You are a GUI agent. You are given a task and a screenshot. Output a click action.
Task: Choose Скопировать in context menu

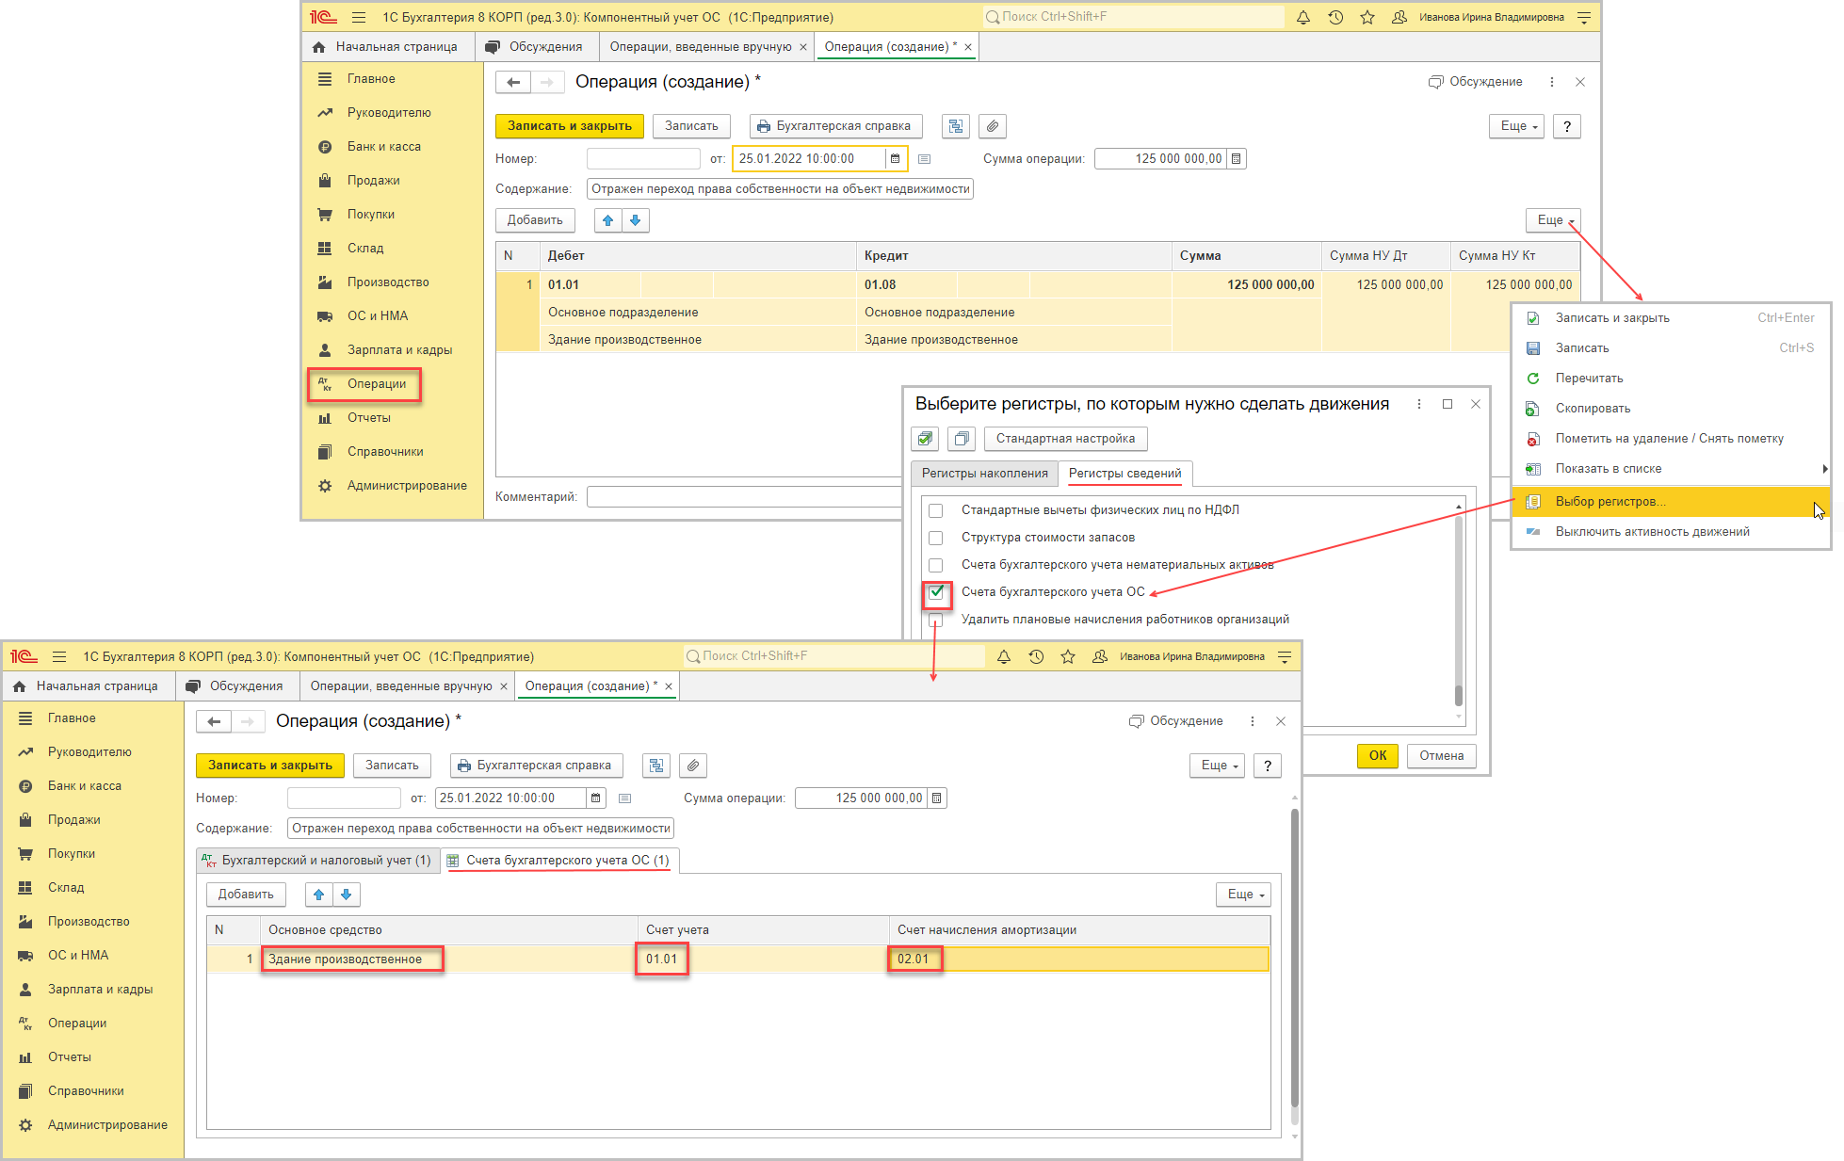[x=1671, y=409]
